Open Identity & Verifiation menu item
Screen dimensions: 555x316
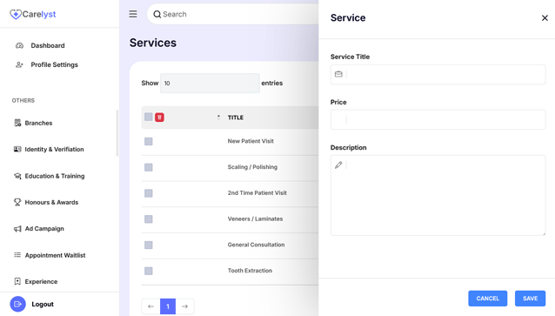[54, 149]
